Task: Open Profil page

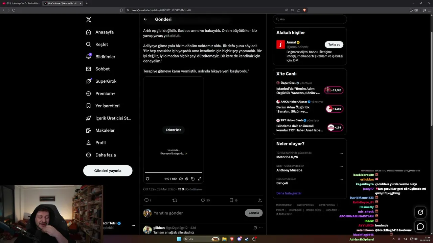Action: 96,143
